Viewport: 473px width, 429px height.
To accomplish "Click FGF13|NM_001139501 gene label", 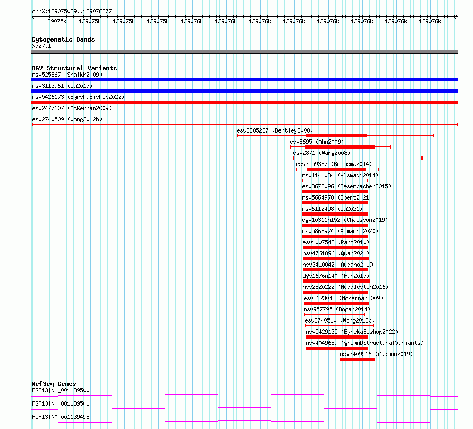I will pyautogui.click(x=61, y=403).
